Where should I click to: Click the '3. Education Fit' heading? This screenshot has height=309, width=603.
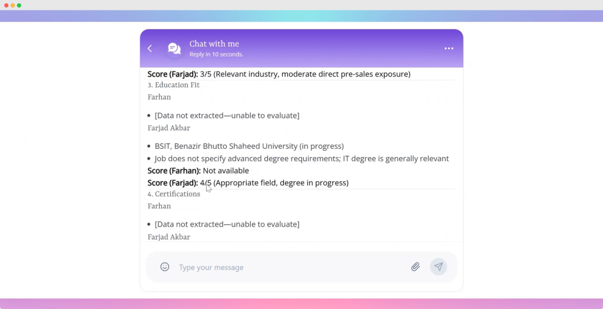174,85
